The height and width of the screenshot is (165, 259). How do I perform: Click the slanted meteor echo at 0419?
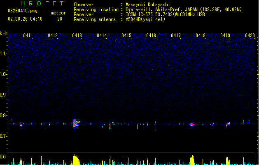click(228, 125)
